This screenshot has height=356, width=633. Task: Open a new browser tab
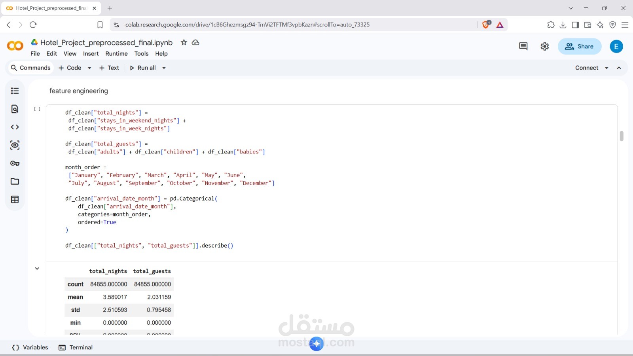pyautogui.click(x=110, y=8)
